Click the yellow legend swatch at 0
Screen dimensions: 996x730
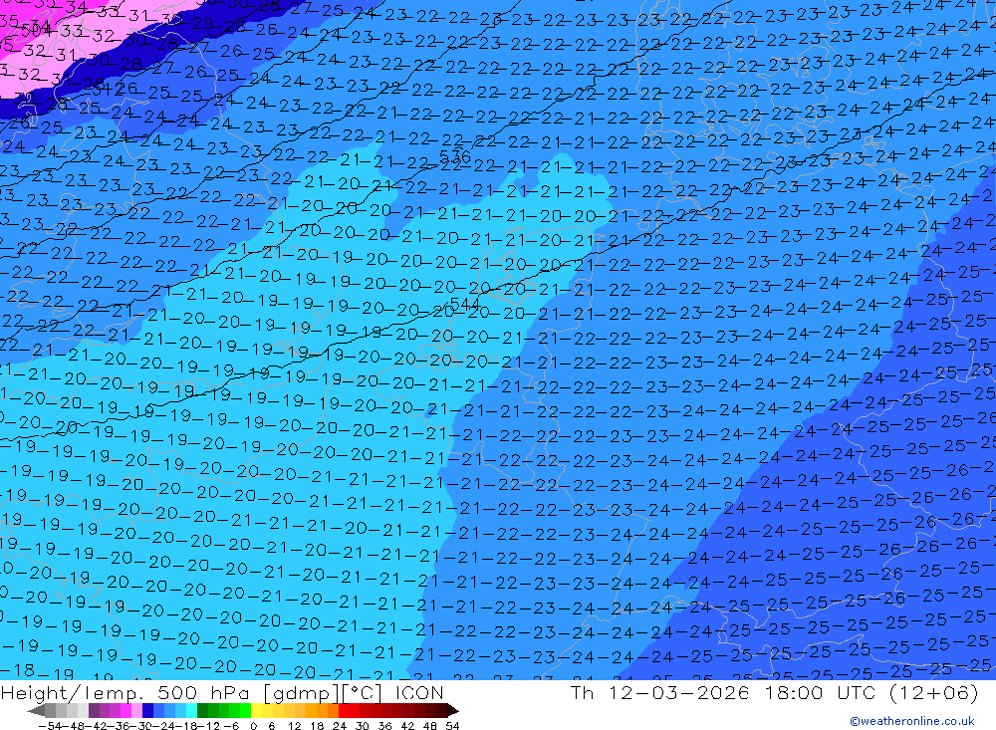click(256, 710)
